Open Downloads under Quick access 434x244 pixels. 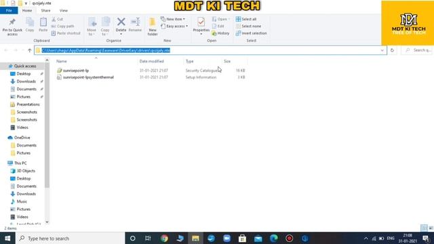pyautogui.click(x=23, y=81)
